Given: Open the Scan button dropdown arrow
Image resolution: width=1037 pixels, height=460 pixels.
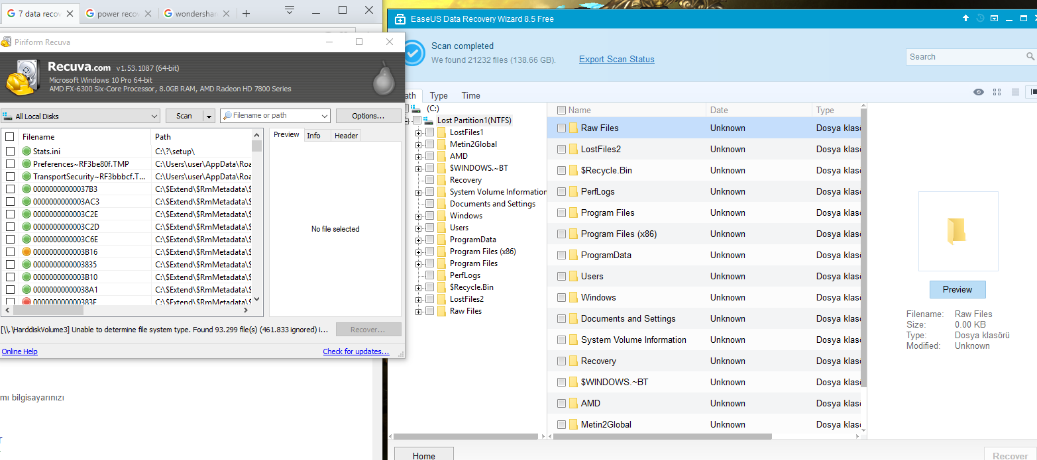Looking at the screenshot, I should click(209, 116).
